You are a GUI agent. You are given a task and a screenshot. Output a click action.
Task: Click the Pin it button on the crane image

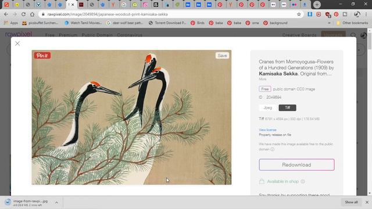click(42, 56)
